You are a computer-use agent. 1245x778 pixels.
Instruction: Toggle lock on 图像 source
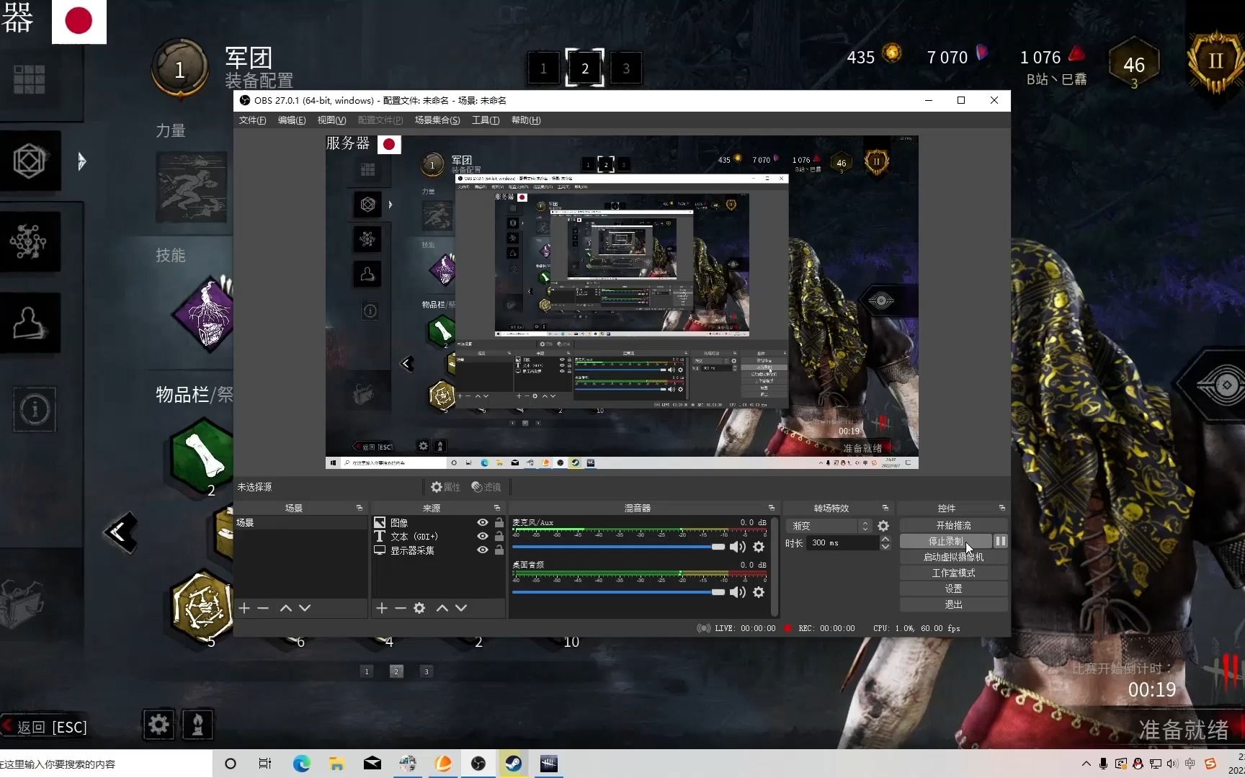(x=499, y=523)
